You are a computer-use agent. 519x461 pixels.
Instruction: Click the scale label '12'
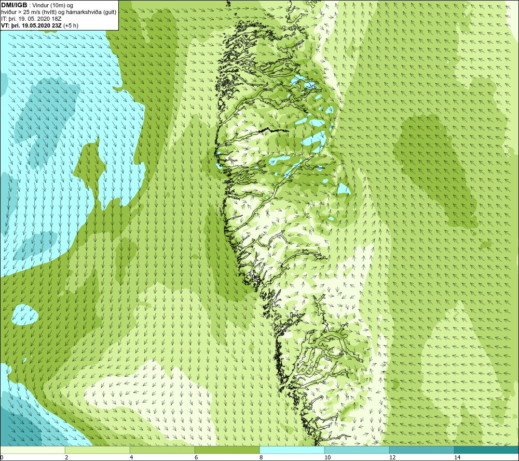click(x=392, y=457)
